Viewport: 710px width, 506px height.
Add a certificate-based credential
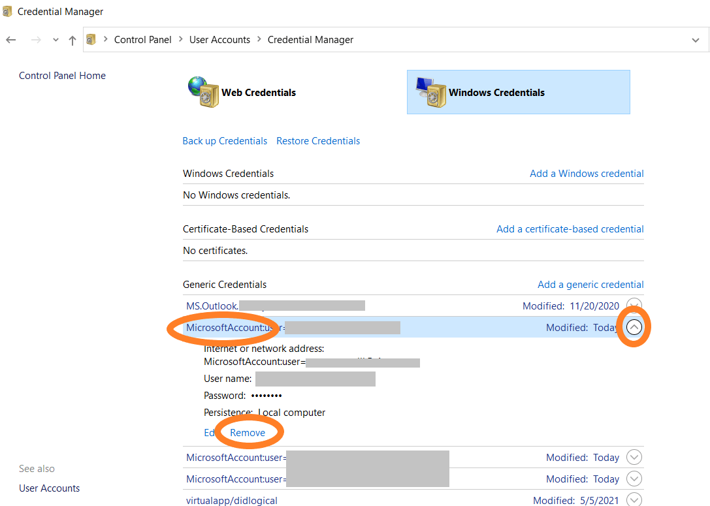570,229
